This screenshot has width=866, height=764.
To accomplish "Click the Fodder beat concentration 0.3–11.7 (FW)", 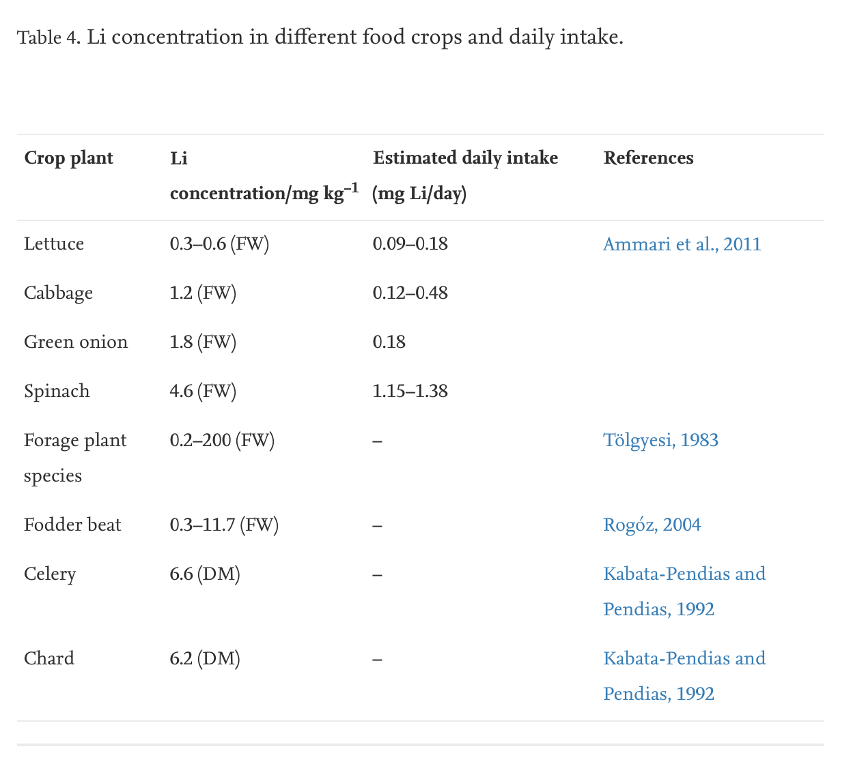I will tap(224, 525).
